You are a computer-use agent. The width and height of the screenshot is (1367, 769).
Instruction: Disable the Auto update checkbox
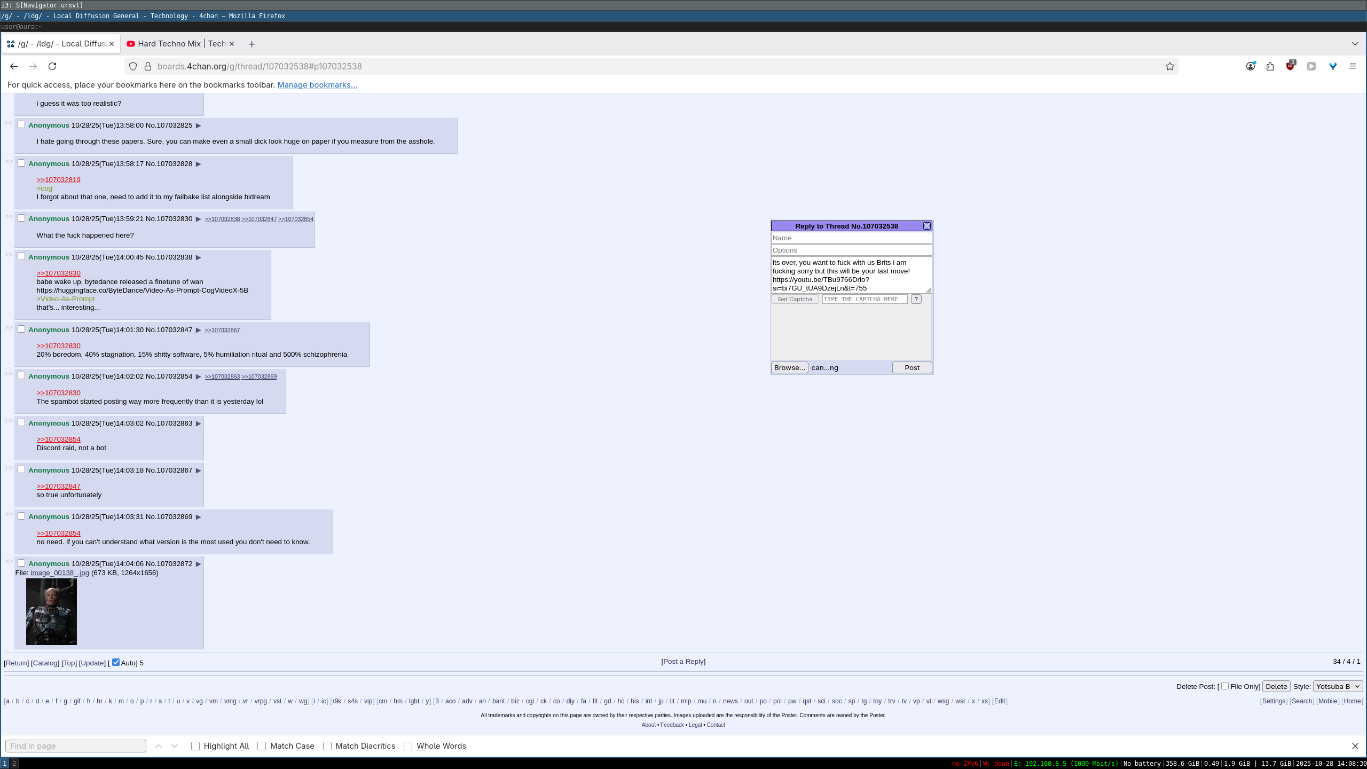point(116,662)
